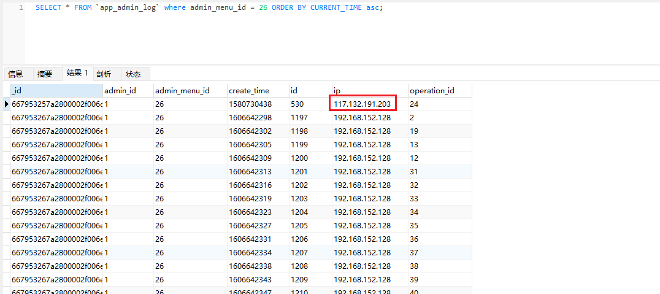Select operation_id cell 31
The width and height of the screenshot is (660, 294).
[440, 171]
